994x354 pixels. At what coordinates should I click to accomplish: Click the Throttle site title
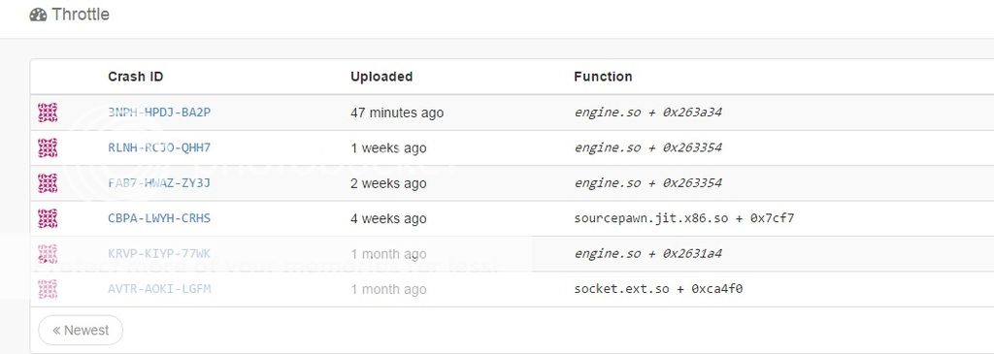point(81,15)
